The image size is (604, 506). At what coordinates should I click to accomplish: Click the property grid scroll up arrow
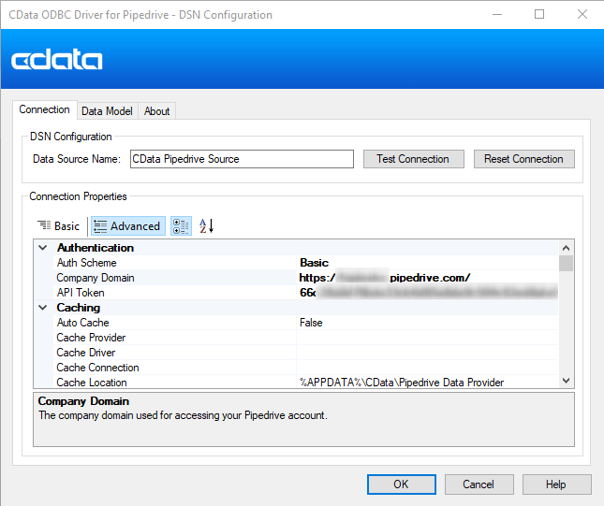coord(566,248)
